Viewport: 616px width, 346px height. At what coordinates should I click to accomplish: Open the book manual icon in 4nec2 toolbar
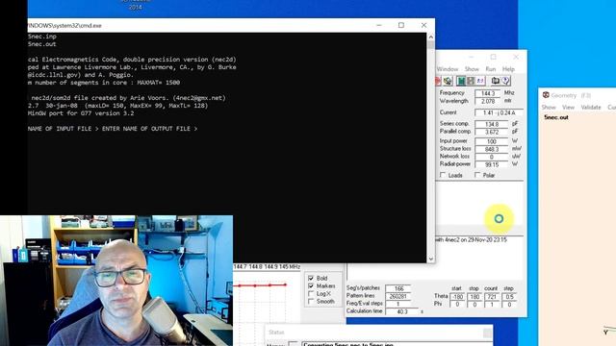(x=495, y=81)
